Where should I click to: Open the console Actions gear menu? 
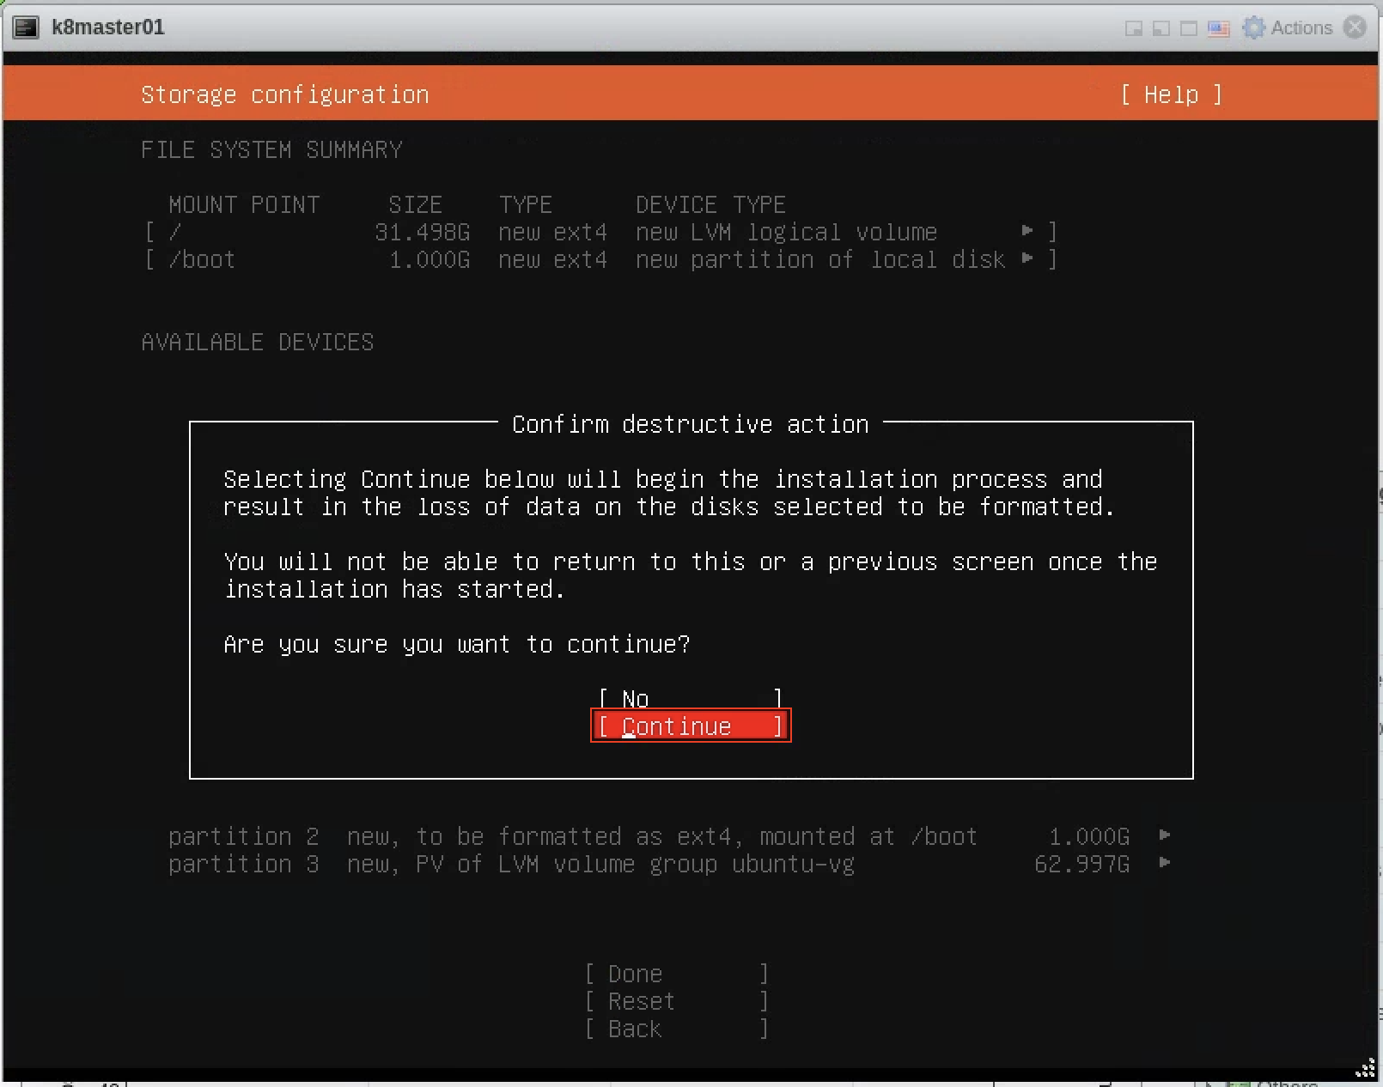1288,27
